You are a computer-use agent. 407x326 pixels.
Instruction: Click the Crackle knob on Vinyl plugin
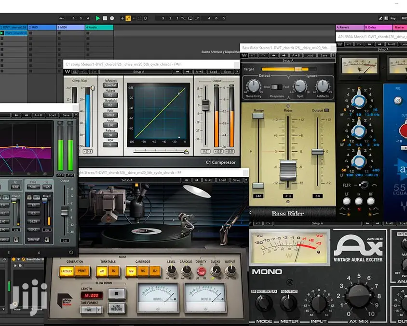(x=186, y=270)
